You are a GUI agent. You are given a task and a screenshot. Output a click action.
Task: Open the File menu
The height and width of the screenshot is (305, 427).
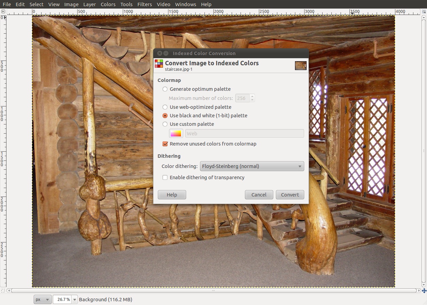pyautogui.click(x=7, y=4)
